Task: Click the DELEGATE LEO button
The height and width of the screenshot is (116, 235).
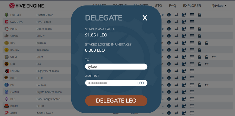Action: coord(116,101)
